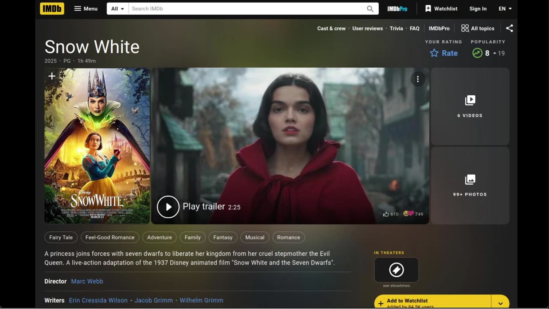Screen dimensions: 549x309
Task: Open the Trivia page
Action: [x=396, y=28]
